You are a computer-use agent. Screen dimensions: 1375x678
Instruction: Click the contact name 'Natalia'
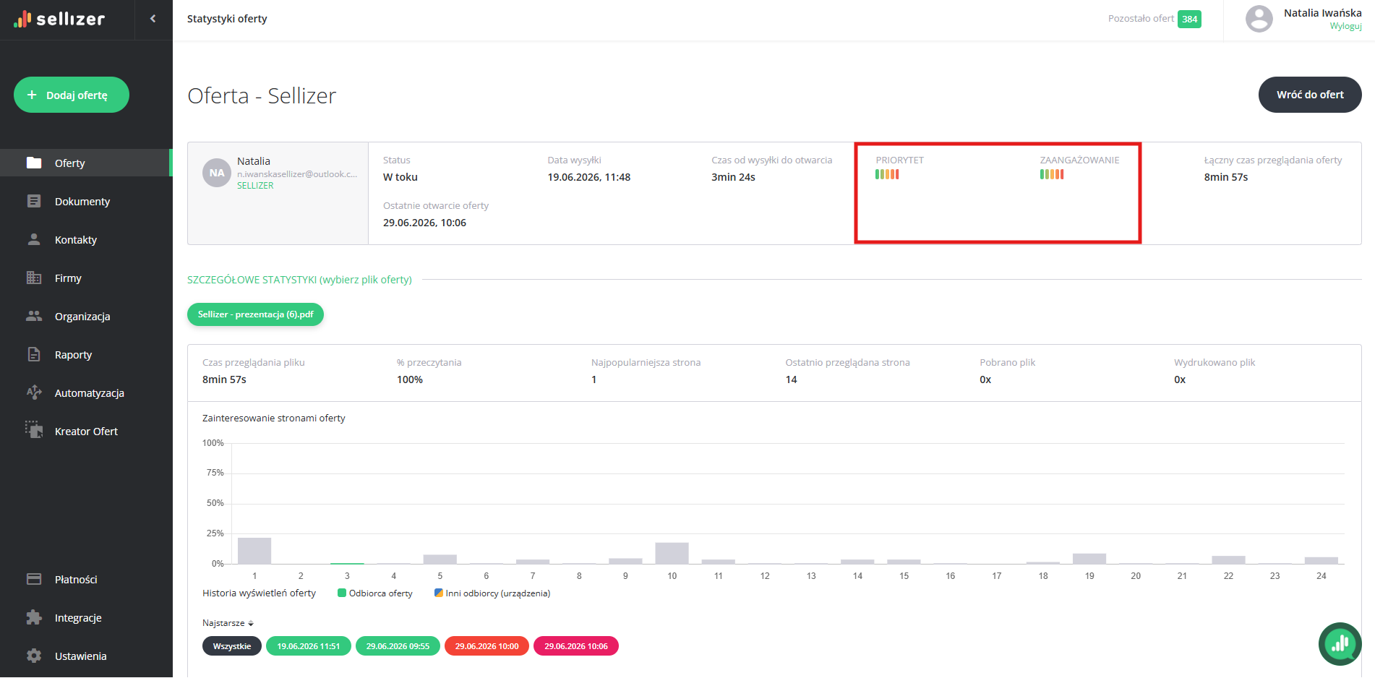(254, 161)
